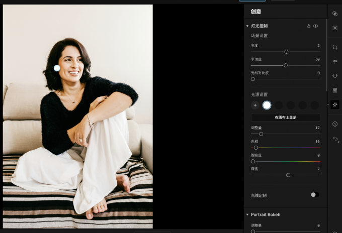The height and width of the screenshot is (233, 342).
Task: Click the 在画布上显示 button
Action: tap(286, 118)
